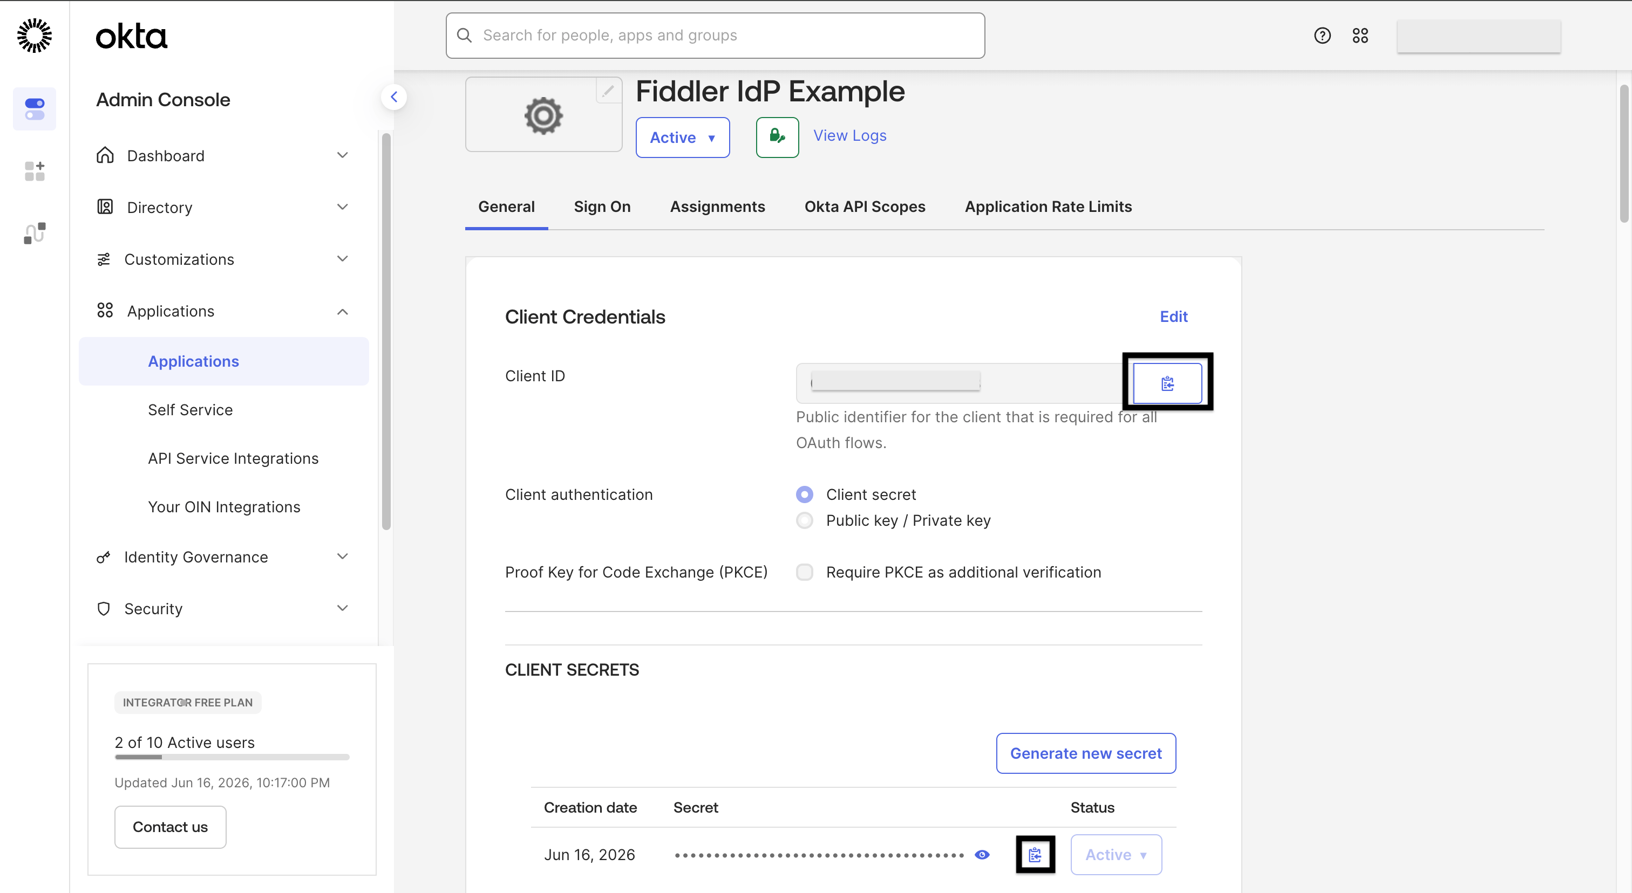Select the Client secret radio option
Image resolution: width=1632 pixels, height=893 pixels.
(x=805, y=494)
